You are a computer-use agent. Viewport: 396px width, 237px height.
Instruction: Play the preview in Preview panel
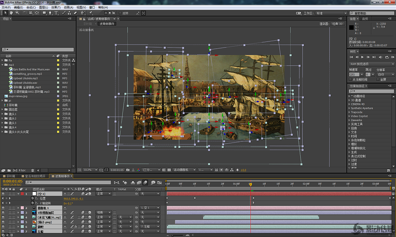point(363,57)
